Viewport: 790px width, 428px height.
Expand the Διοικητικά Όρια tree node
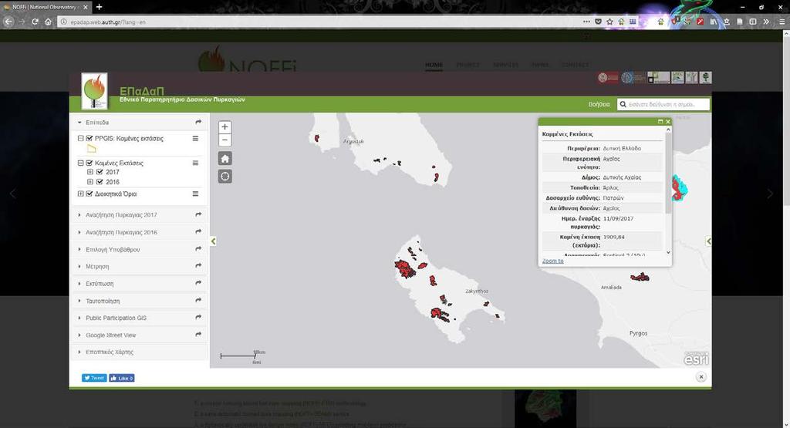click(80, 194)
